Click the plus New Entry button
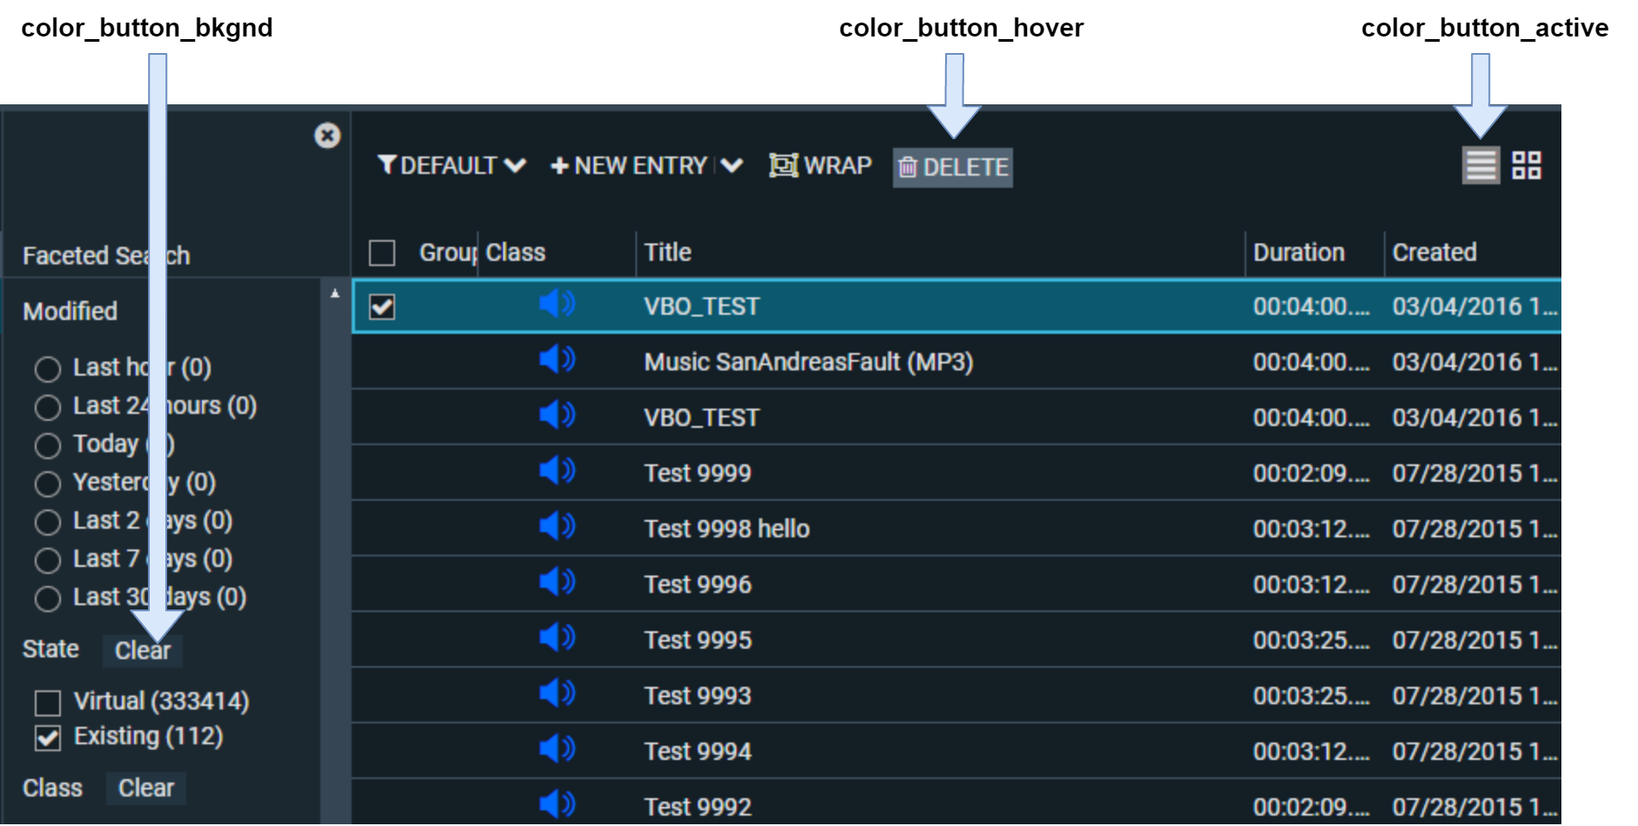1638x826 pixels. tap(630, 165)
